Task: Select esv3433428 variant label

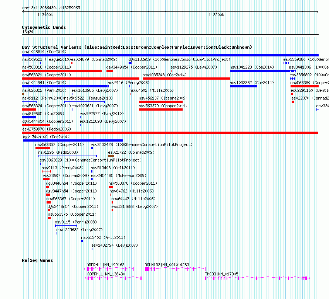Action: tap(142, 145)
